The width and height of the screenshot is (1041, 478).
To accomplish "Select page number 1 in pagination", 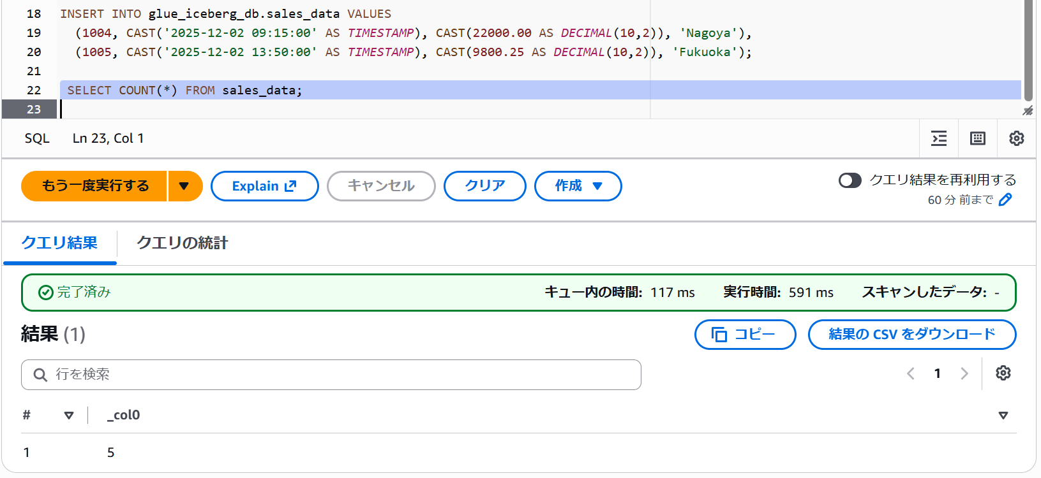I will tap(938, 373).
